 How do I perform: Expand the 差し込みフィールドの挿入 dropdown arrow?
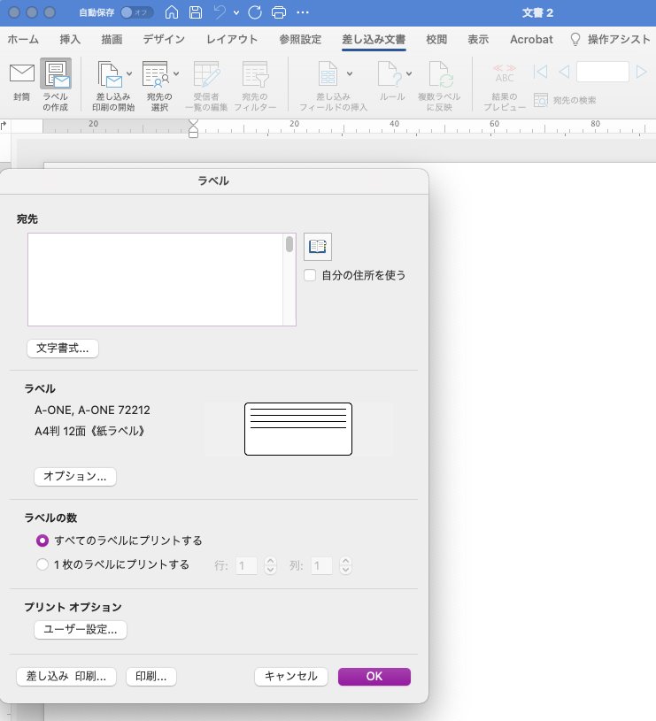350,73
